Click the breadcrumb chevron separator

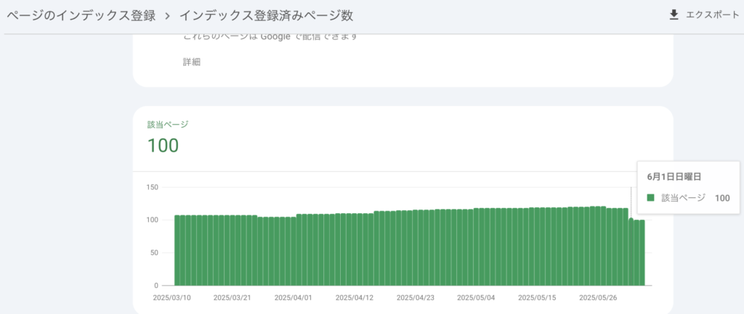point(168,16)
